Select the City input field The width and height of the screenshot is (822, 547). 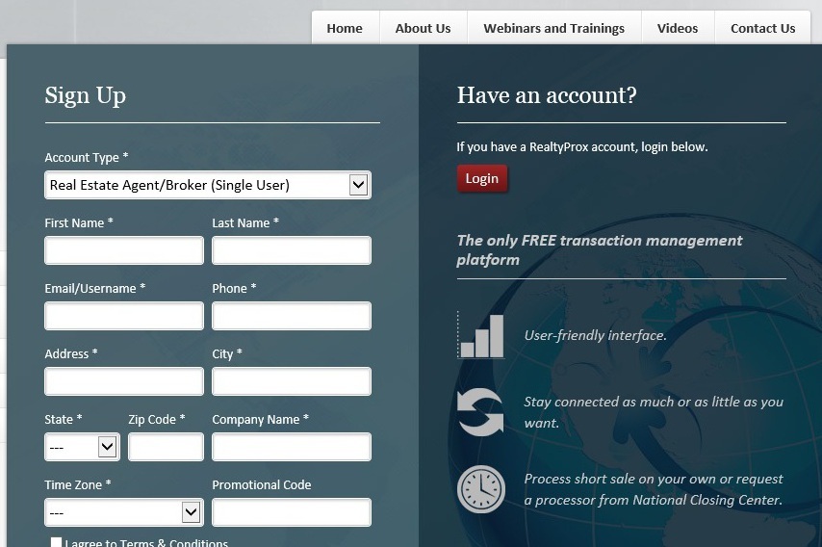(x=292, y=381)
